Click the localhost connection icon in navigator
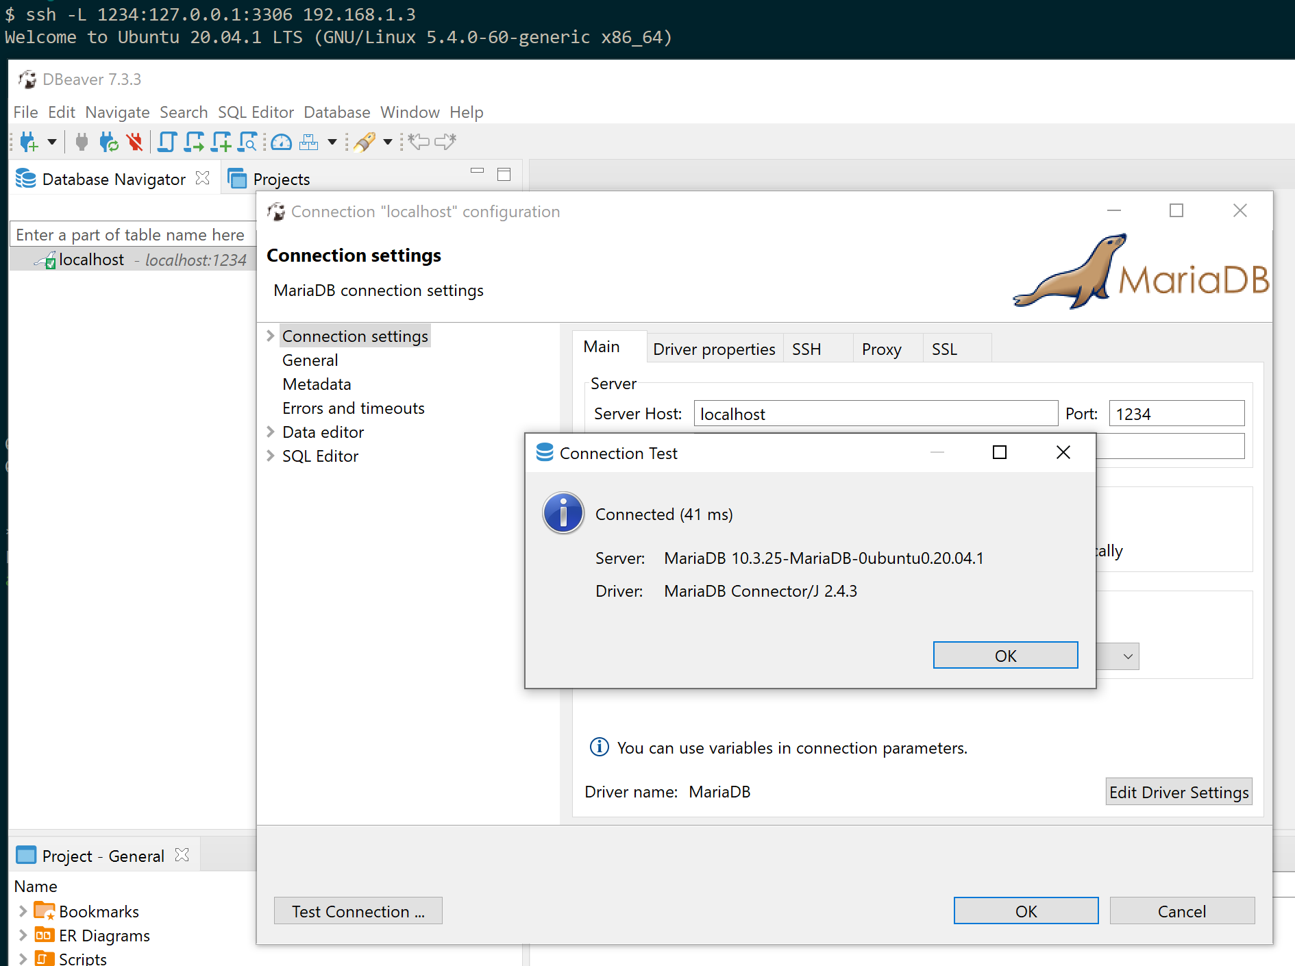 coord(46,260)
